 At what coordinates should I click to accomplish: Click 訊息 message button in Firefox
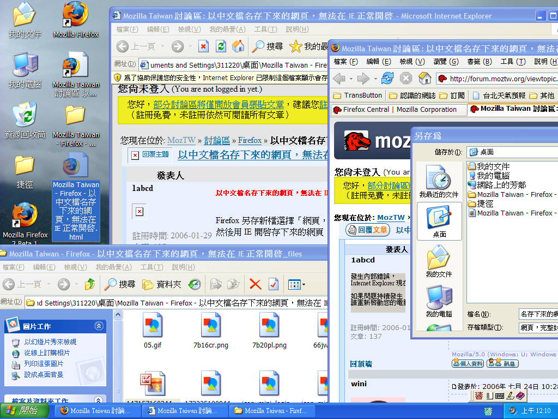coord(502,363)
